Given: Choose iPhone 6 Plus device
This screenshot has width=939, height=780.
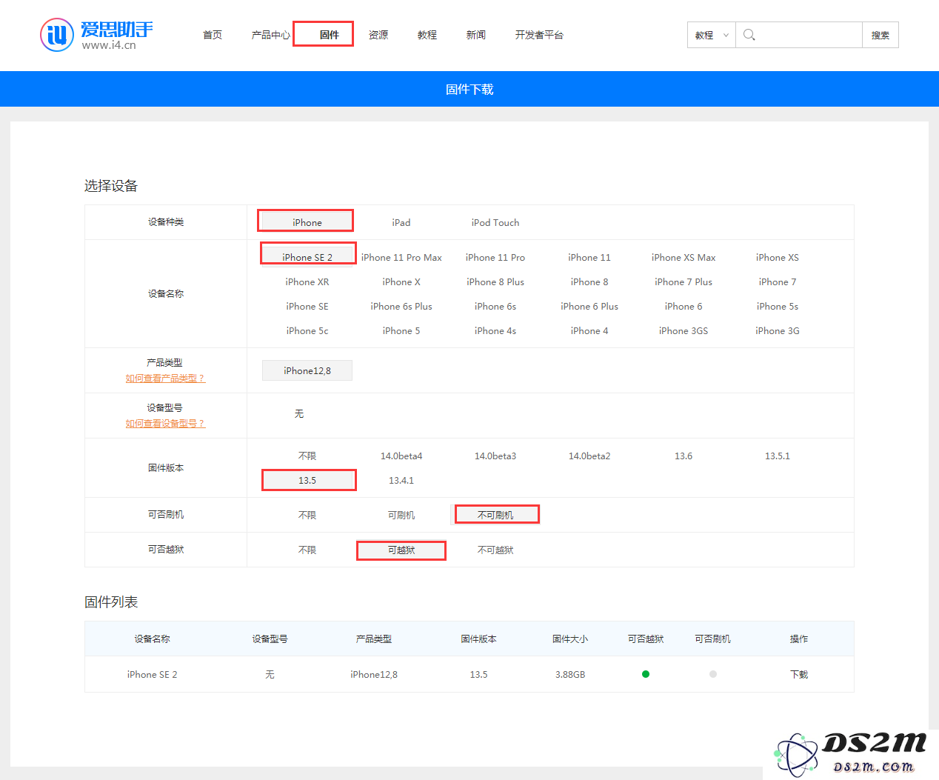Looking at the screenshot, I should [589, 306].
